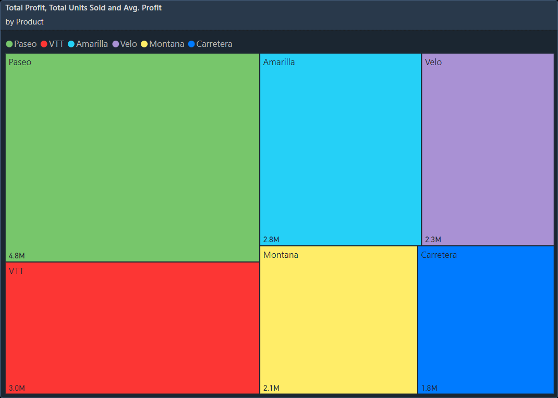Pick the Velo legend text label
The height and width of the screenshot is (398, 558).
coord(128,44)
